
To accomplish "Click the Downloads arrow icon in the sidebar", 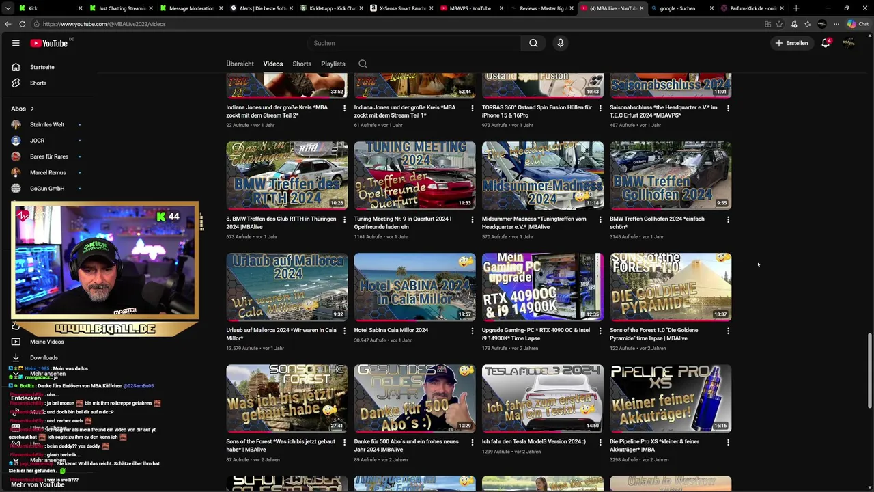I will click(16, 357).
